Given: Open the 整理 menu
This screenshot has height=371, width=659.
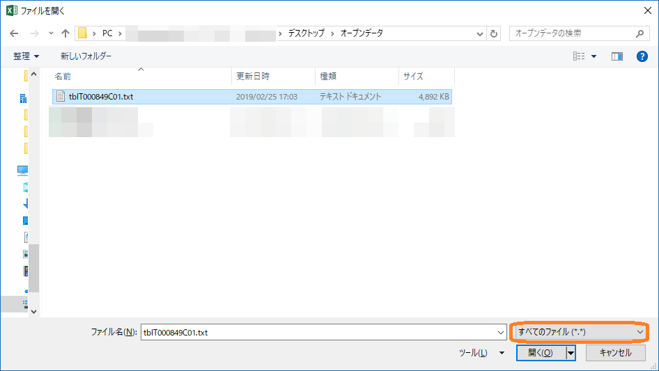Looking at the screenshot, I should click(x=26, y=56).
